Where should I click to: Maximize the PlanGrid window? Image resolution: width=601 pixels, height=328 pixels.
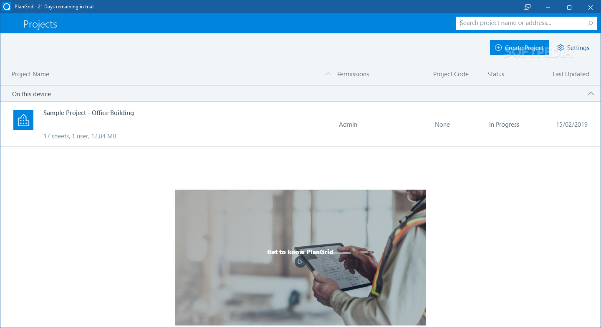(x=569, y=7)
